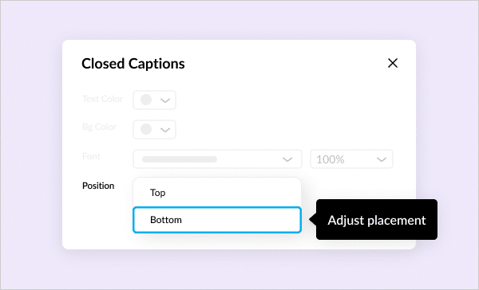Image resolution: width=479 pixels, height=290 pixels.
Task: Click the Text Color picker box
Action: click(x=154, y=100)
